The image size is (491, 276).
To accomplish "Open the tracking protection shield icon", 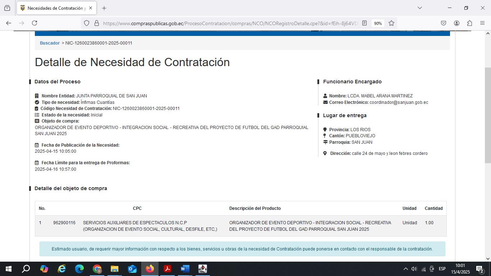I will [x=86, y=23].
